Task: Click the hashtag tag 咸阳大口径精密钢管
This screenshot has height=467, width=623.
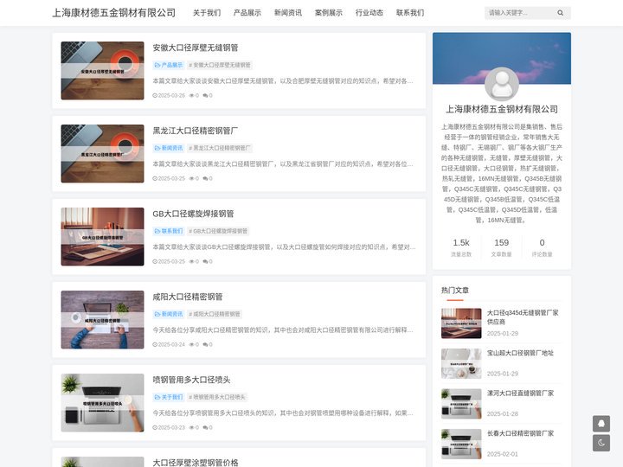Action: point(215,314)
